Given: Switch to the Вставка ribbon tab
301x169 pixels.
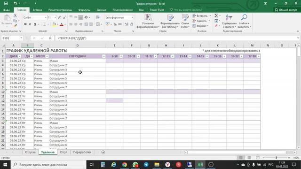Looking at the screenshot, I should tap(38, 10).
